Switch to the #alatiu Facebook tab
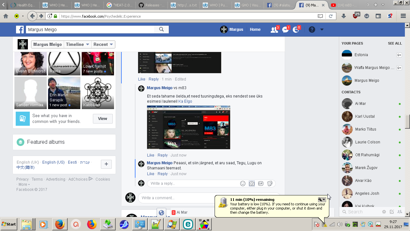This screenshot has width=410, height=231. coord(280,5)
